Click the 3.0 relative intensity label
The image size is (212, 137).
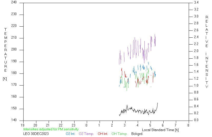[x=196, y=16]
